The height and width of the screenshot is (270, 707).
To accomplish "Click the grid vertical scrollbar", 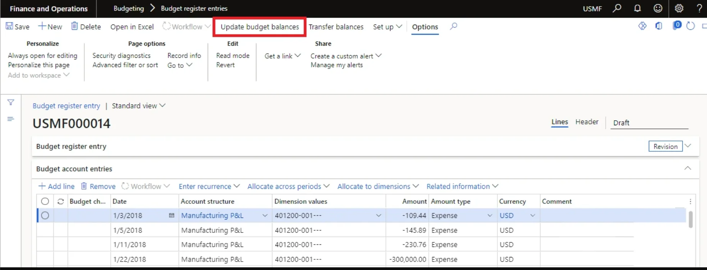I will [691, 219].
